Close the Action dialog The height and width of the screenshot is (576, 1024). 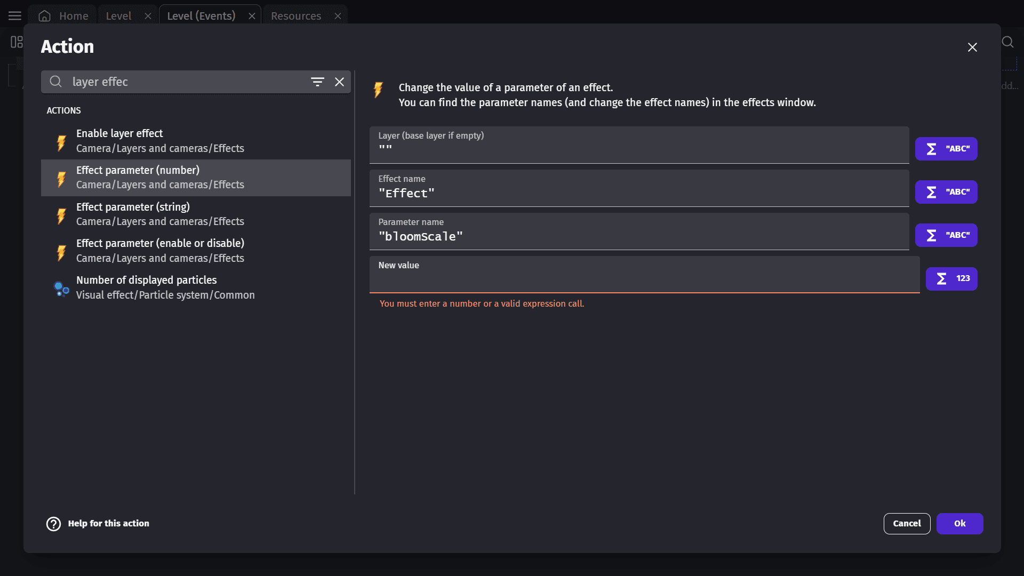tap(972, 47)
